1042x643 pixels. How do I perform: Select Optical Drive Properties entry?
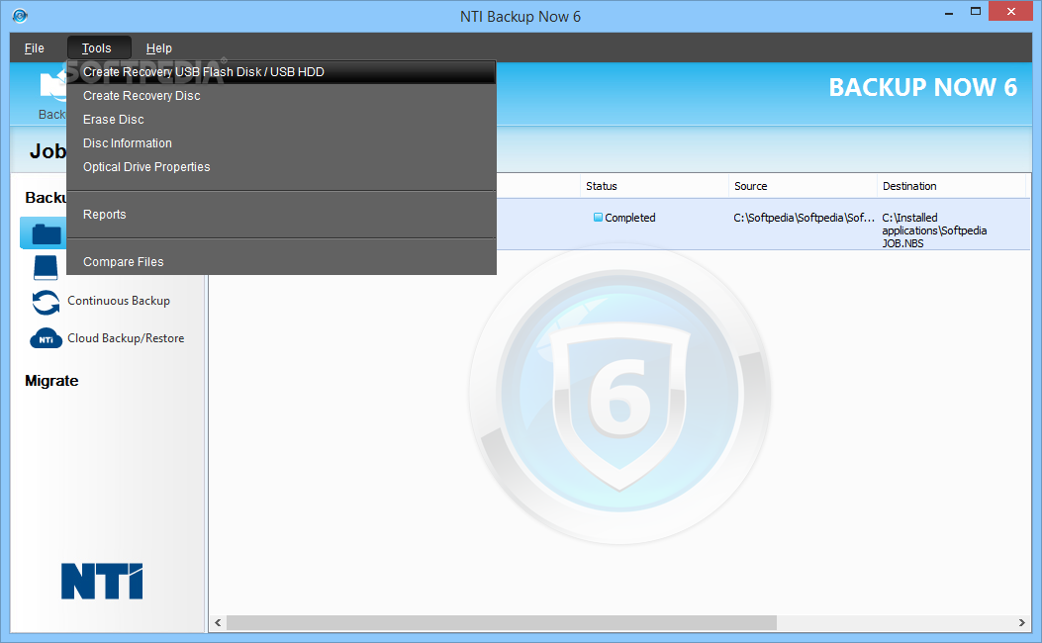282,167
